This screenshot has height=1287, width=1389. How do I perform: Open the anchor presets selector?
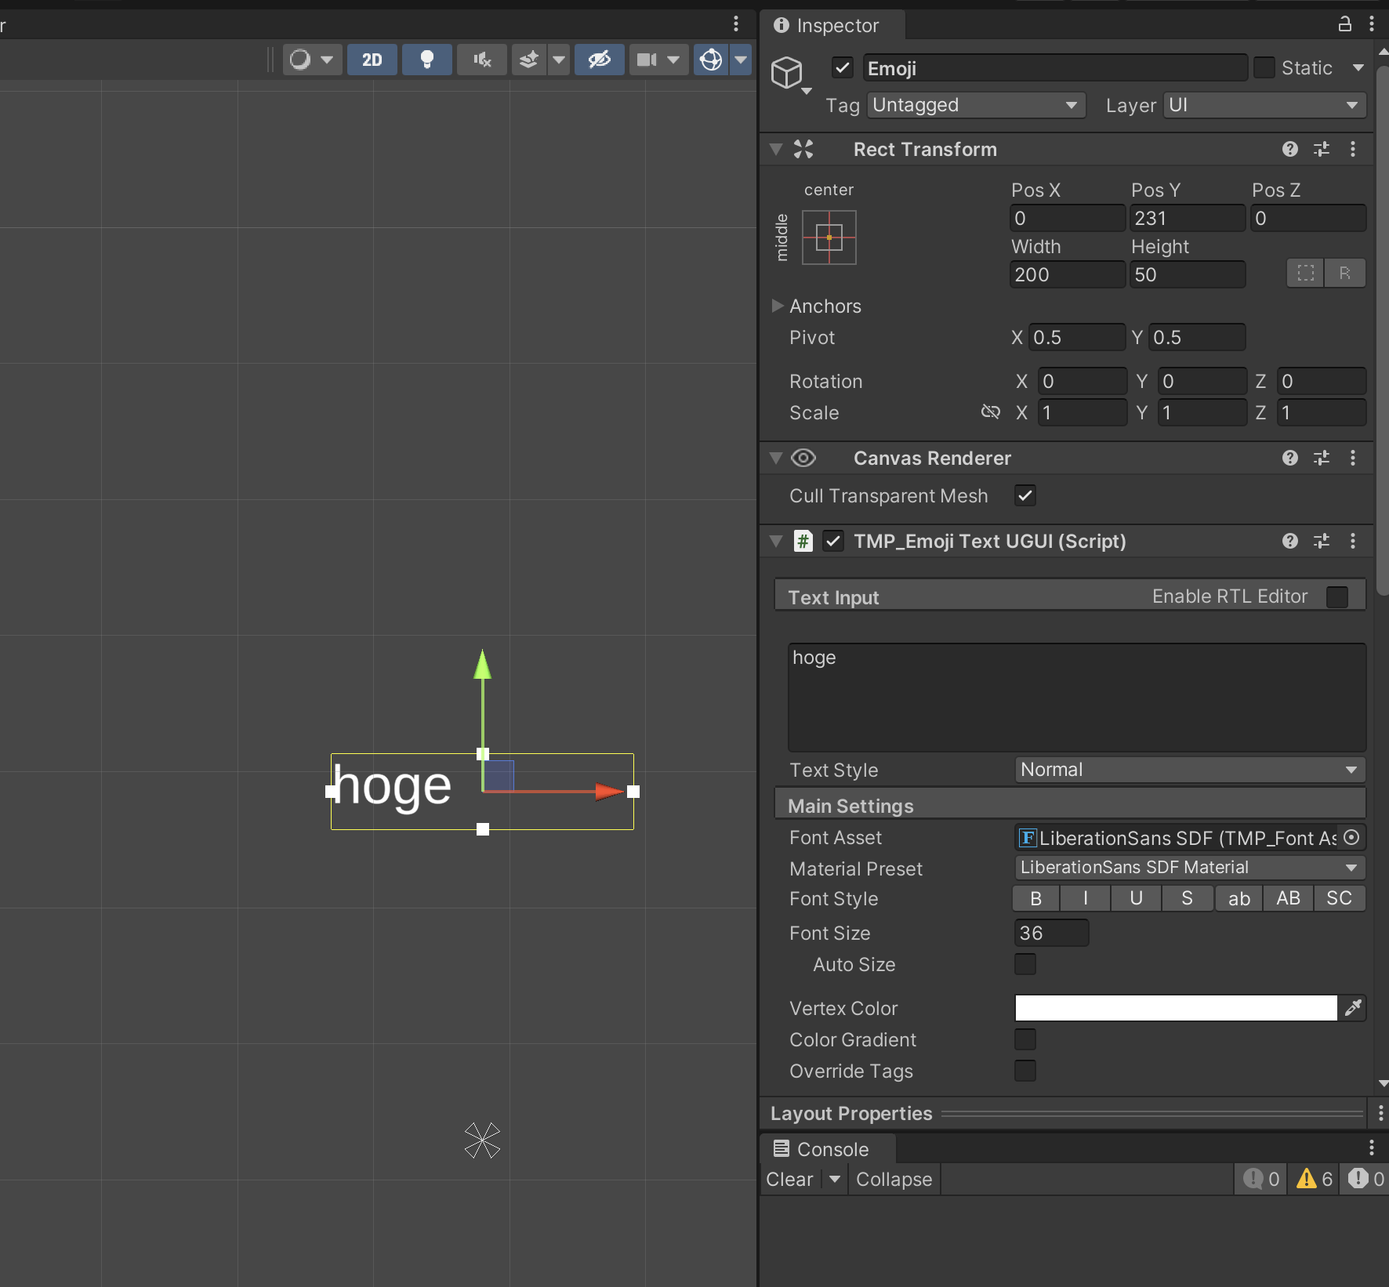[829, 237]
